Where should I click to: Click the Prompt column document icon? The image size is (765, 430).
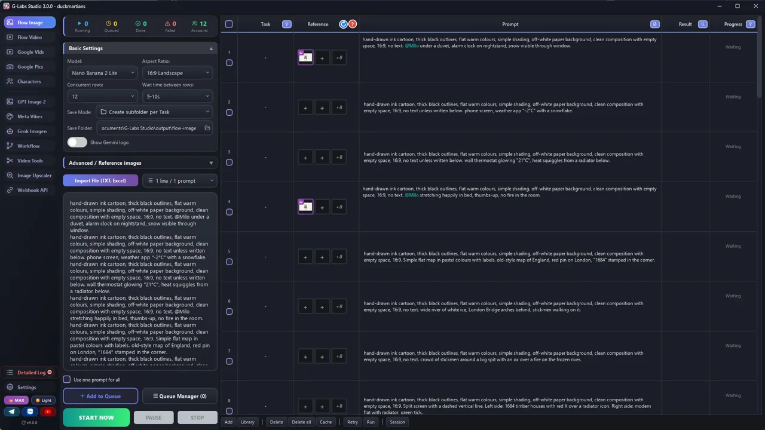[654, 24]
